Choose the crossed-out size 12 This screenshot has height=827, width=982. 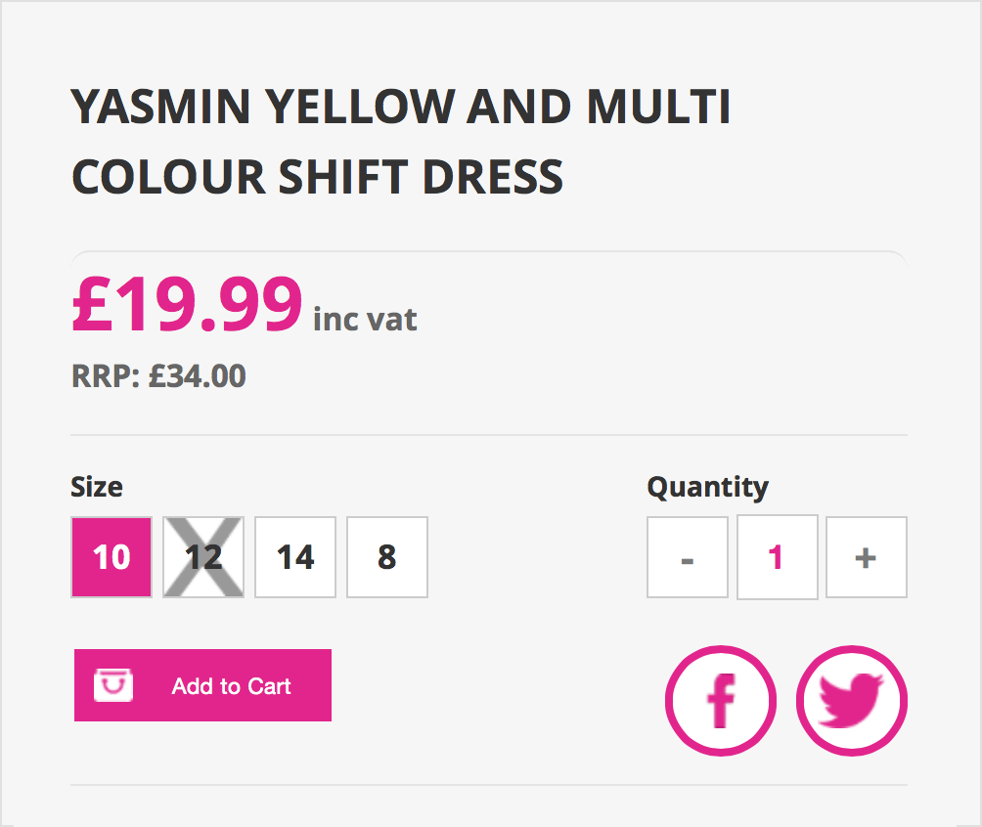click(x=203, y=557)
